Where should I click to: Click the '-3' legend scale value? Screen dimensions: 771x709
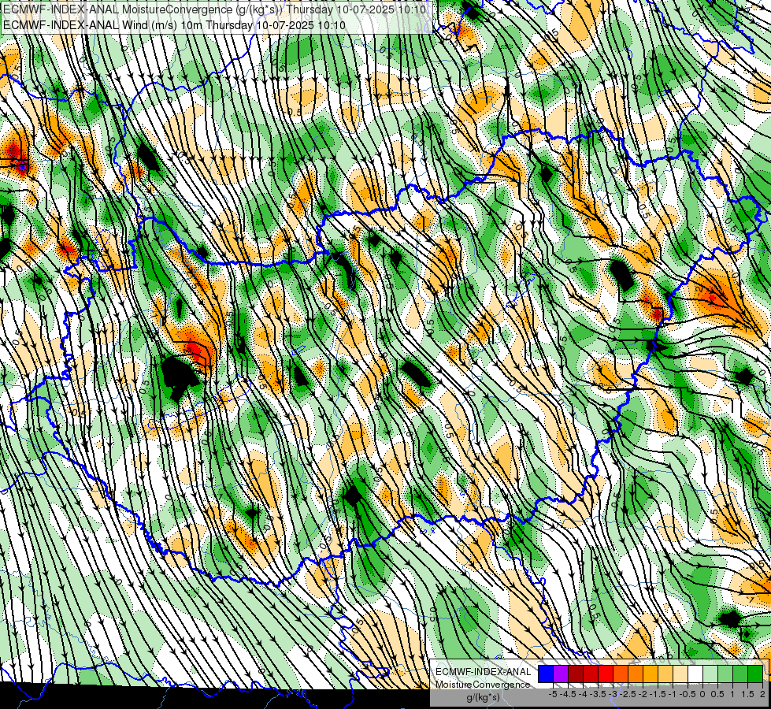(613, 694)
